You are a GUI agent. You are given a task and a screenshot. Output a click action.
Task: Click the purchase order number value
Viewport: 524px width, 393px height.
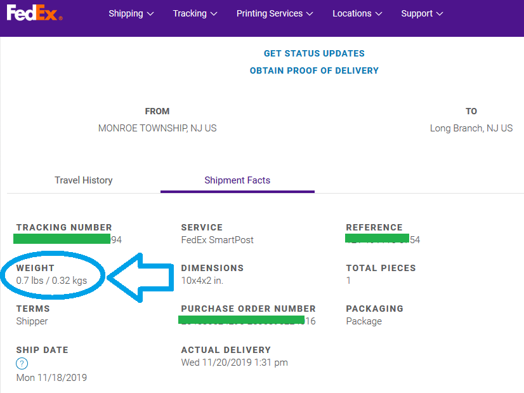248,321
